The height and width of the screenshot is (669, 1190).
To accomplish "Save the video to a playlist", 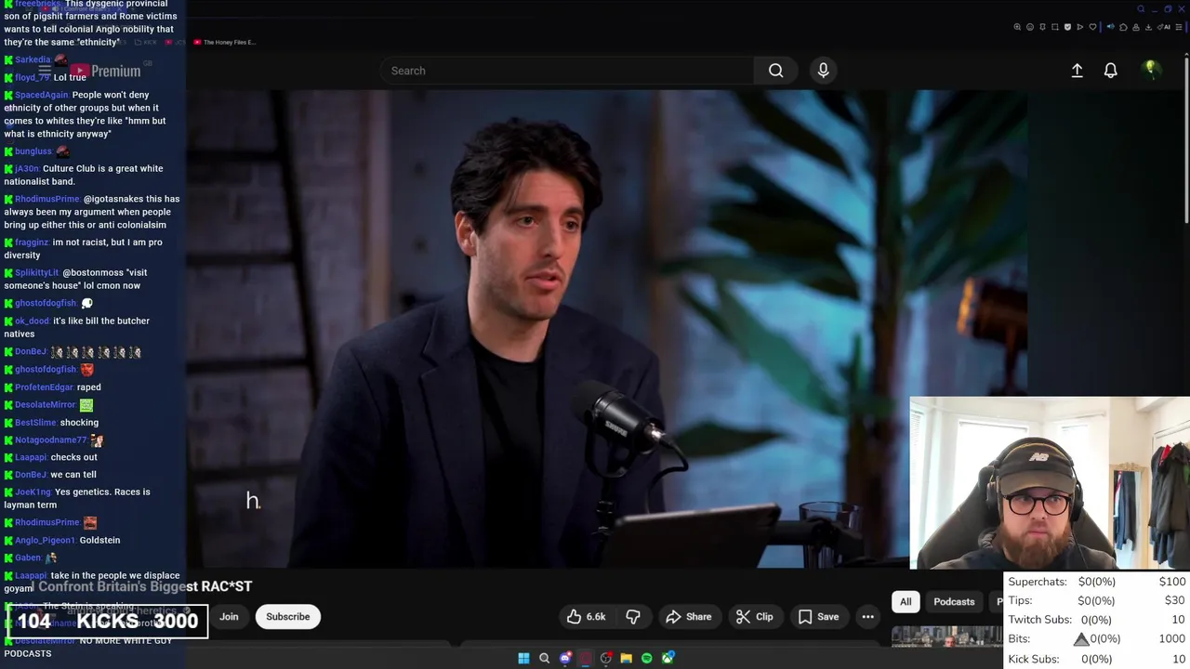I will [x=818, y=617].
